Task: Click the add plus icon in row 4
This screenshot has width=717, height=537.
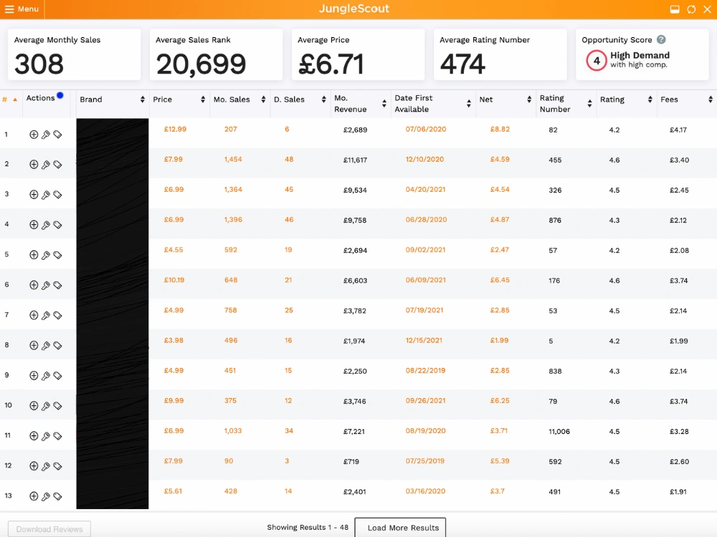Action: [x=34, y=225]
